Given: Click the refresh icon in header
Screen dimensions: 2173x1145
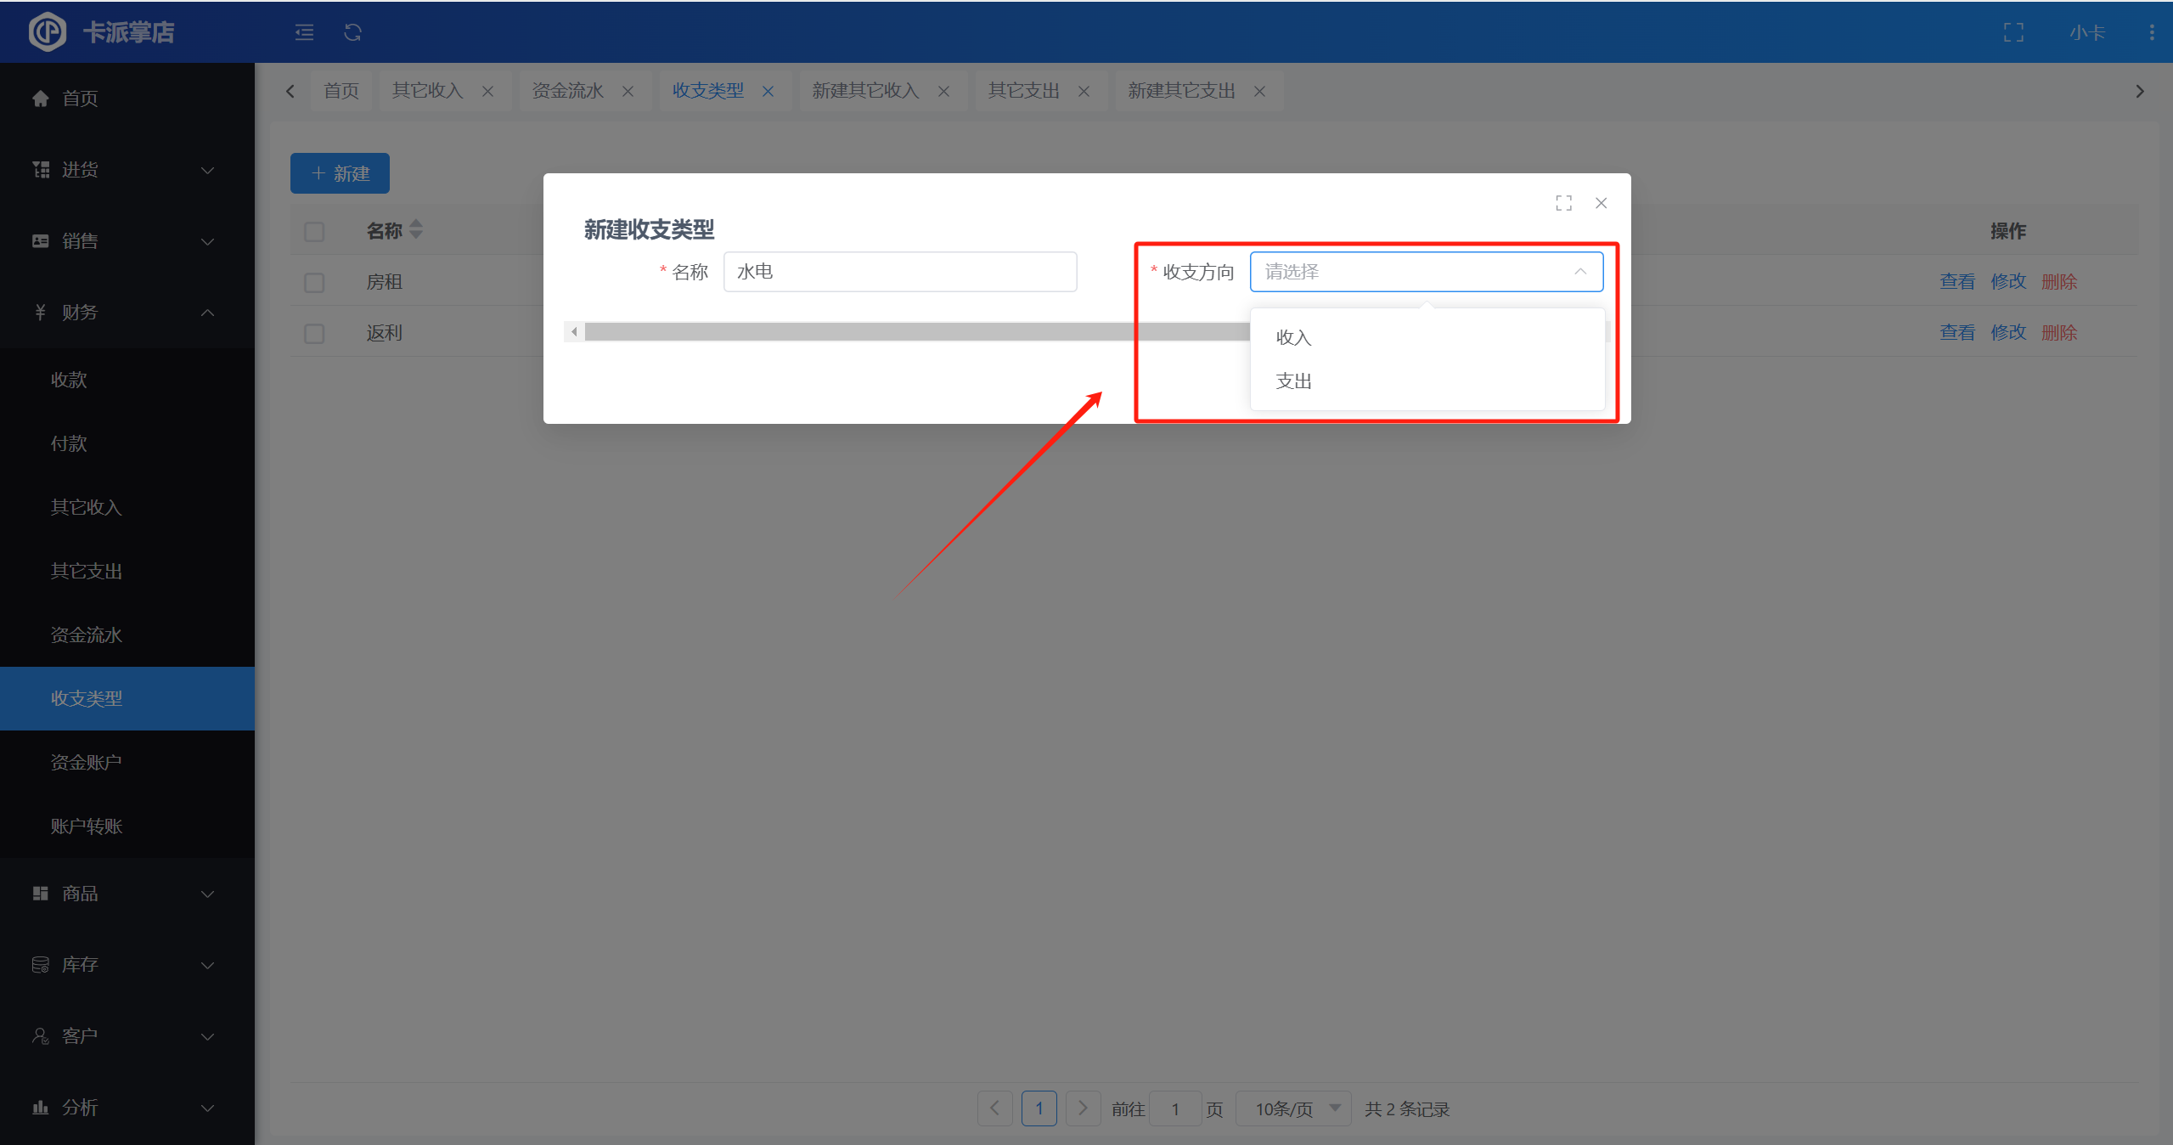Looking at the screenshot, I should (353, 32).
